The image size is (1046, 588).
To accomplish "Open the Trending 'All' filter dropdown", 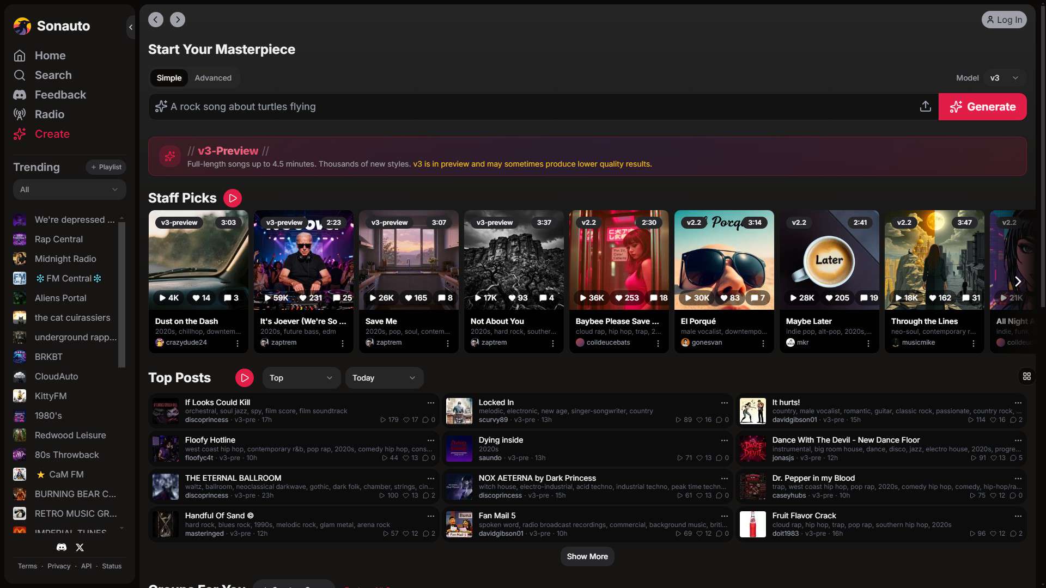I will tap(70, 189).
